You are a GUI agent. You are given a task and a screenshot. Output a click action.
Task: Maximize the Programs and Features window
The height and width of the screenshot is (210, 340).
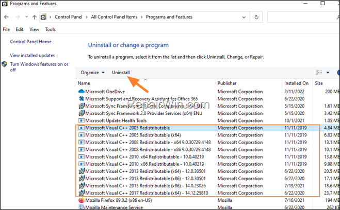click(x=322, y=3)
